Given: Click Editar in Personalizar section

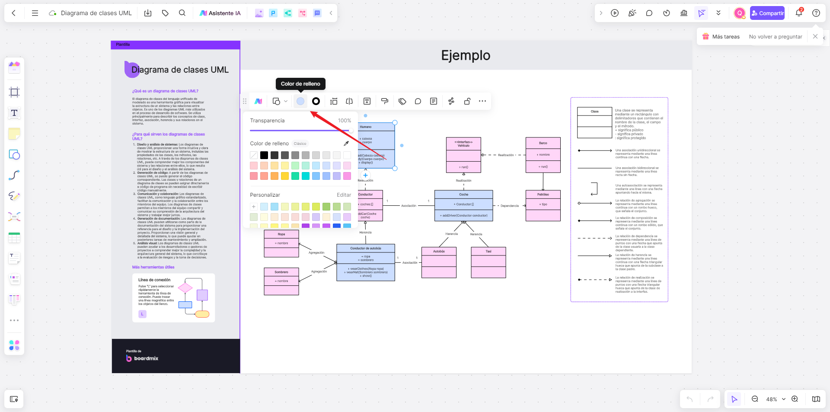Looking at the screenshot, I should point(344,195).
